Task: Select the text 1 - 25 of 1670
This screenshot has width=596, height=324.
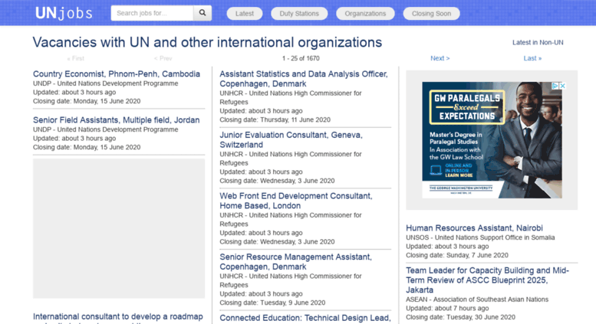Action: (x=301, y=58)
